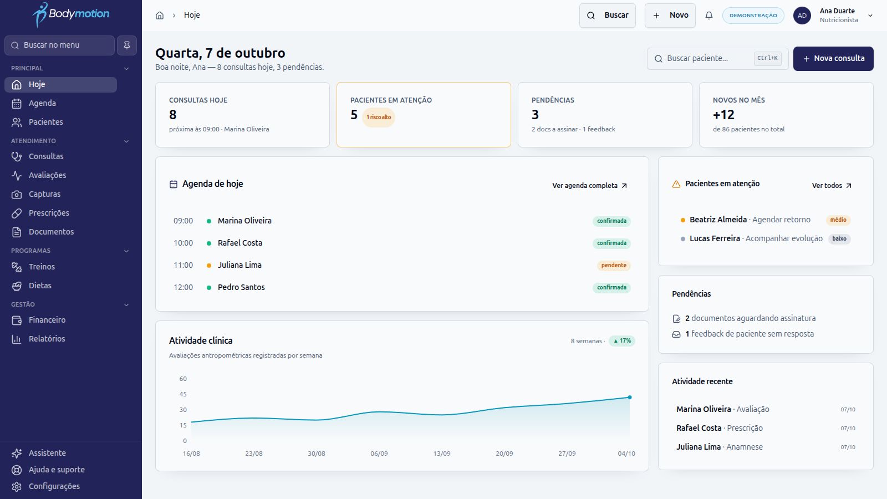
Task: Focus the Buscar paciente search field
Action: [717, 59]
